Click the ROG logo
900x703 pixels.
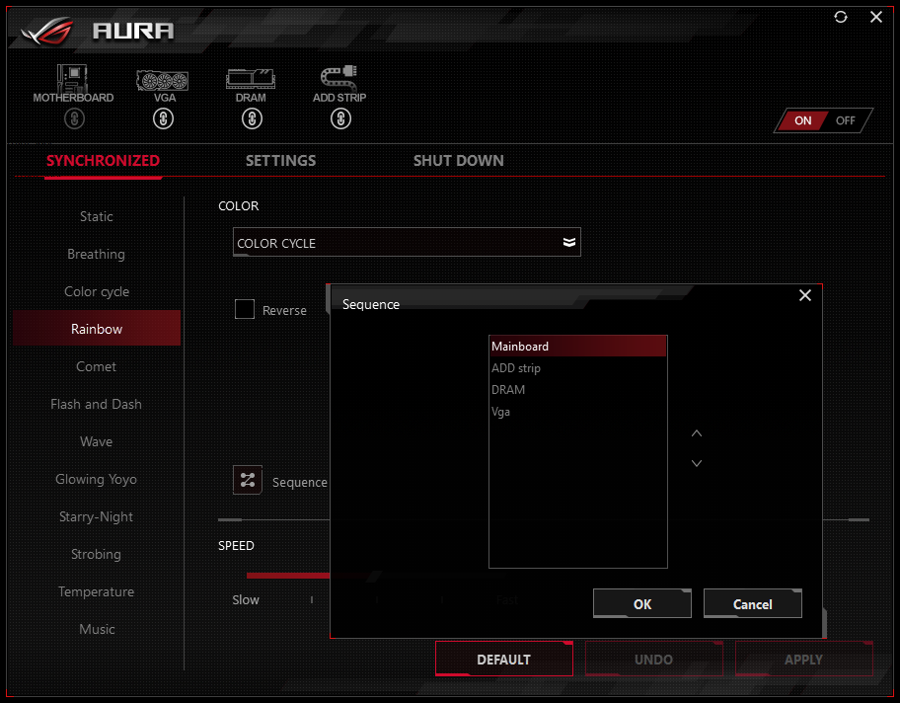coord(47,31)
